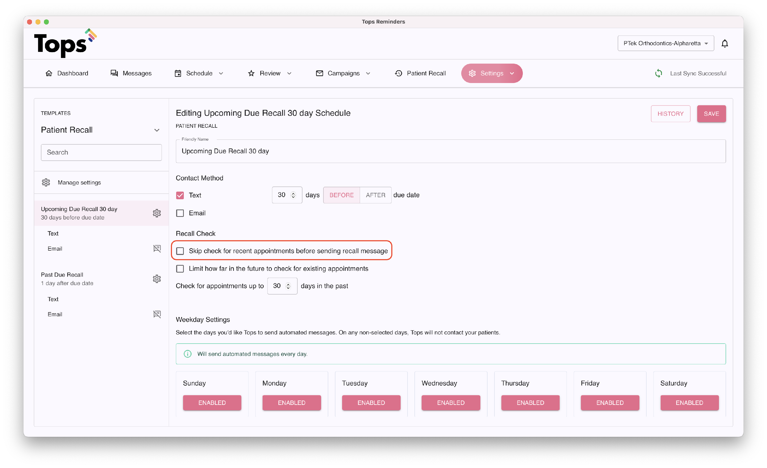Open gear settings for Past Due Recall
The width and height of the screenshot is (767, 468).
click(x=156, y=279)
